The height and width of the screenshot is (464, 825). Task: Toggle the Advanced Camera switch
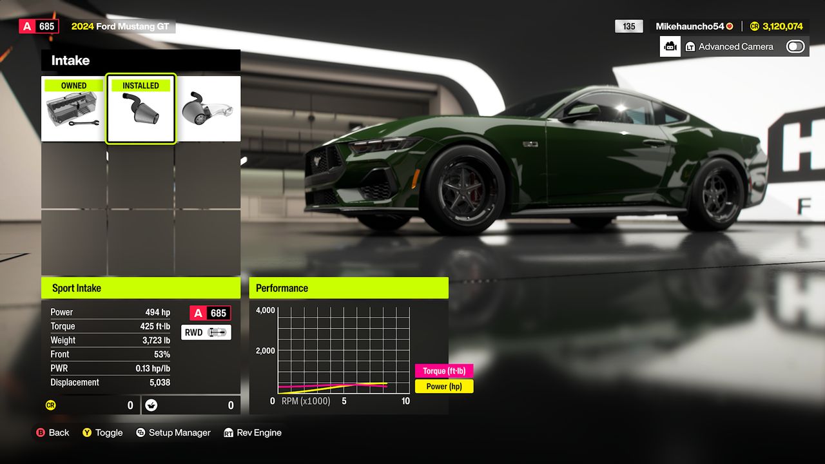pos(795,46)
